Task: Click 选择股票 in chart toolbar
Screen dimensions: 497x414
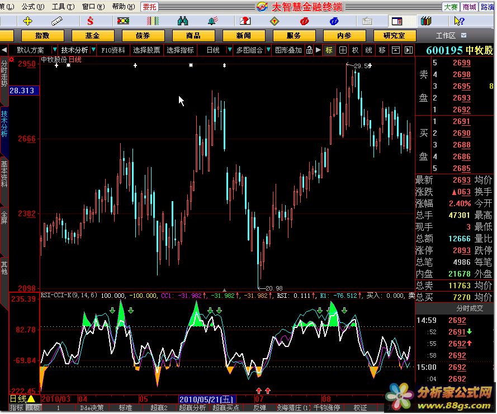Action: [146, 50]
